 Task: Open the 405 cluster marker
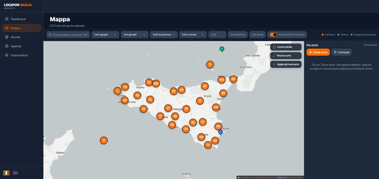pyautogui.click(x=156, y=84)
